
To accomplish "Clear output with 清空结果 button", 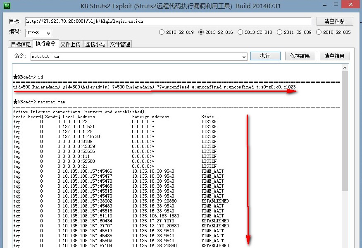I will [335, 56].
